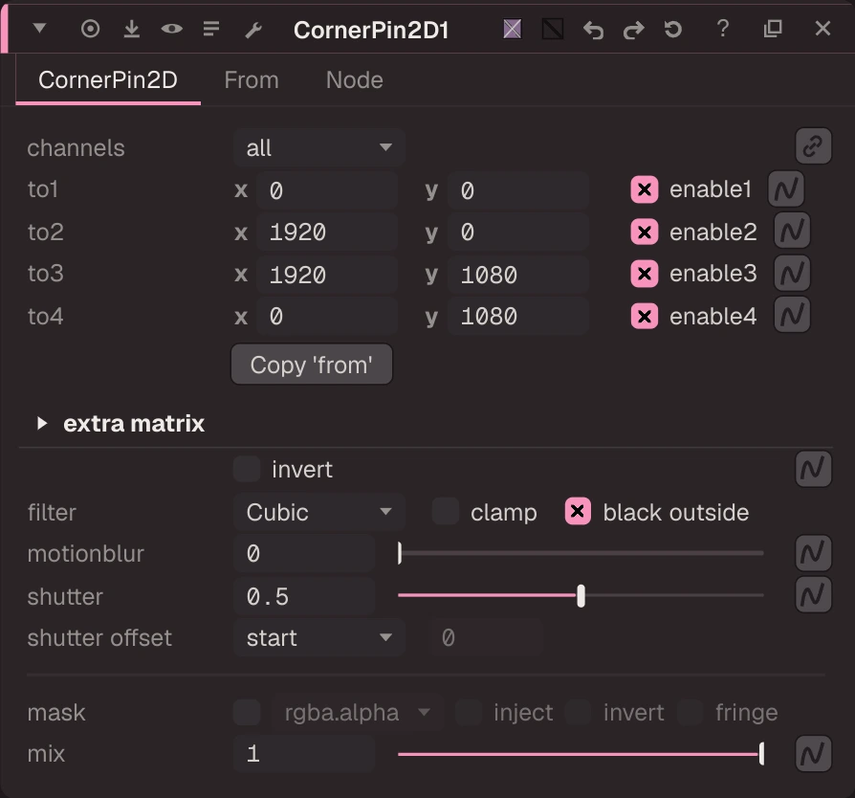Switch to the From tab

pos(252,80)
